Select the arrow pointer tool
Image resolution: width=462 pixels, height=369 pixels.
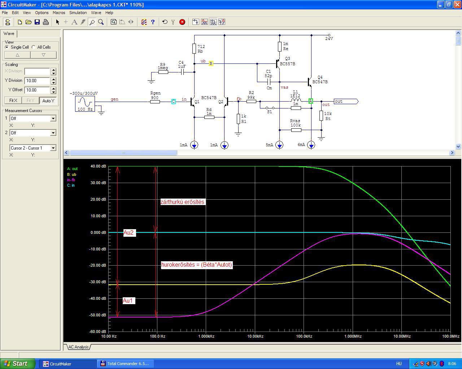pyautogui.click(x=57, y=22)
